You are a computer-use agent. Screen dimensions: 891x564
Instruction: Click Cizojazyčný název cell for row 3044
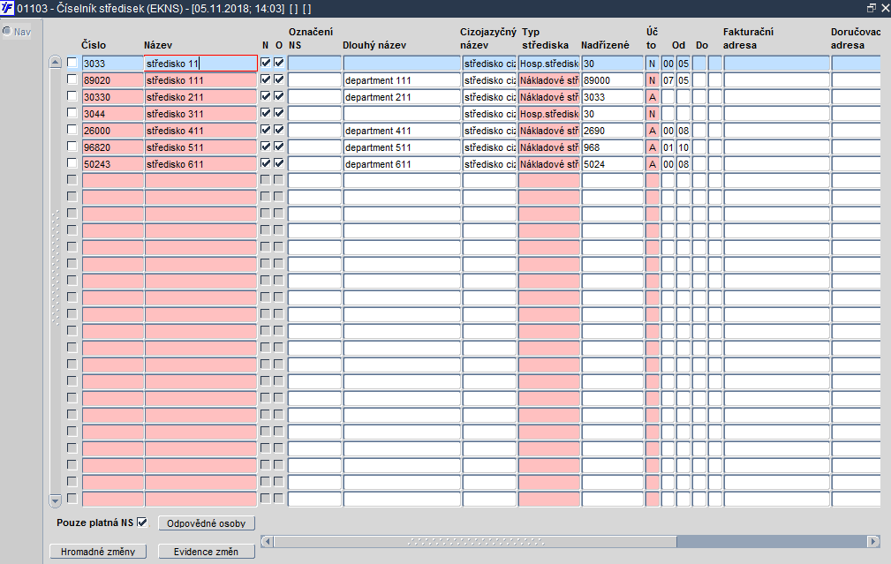[x=489, y=114]
